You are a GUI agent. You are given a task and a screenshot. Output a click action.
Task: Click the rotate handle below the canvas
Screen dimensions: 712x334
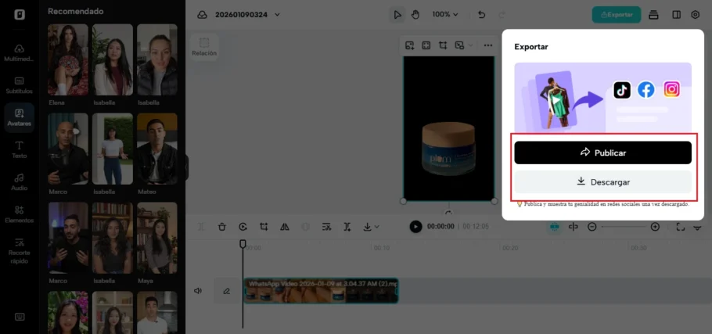click(448, 214)
